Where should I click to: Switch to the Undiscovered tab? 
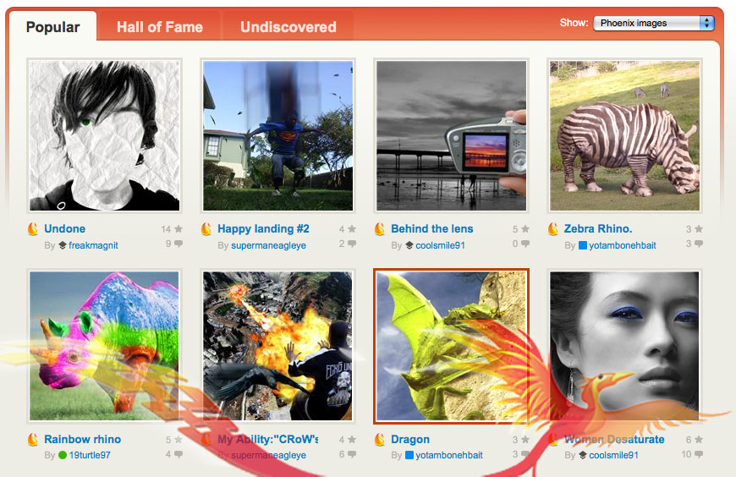click(288, 27)
